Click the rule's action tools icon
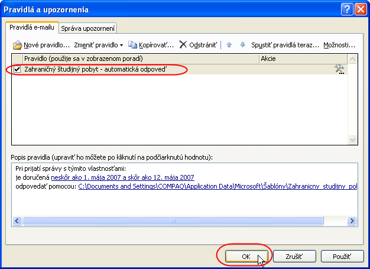 pos(339,69)
